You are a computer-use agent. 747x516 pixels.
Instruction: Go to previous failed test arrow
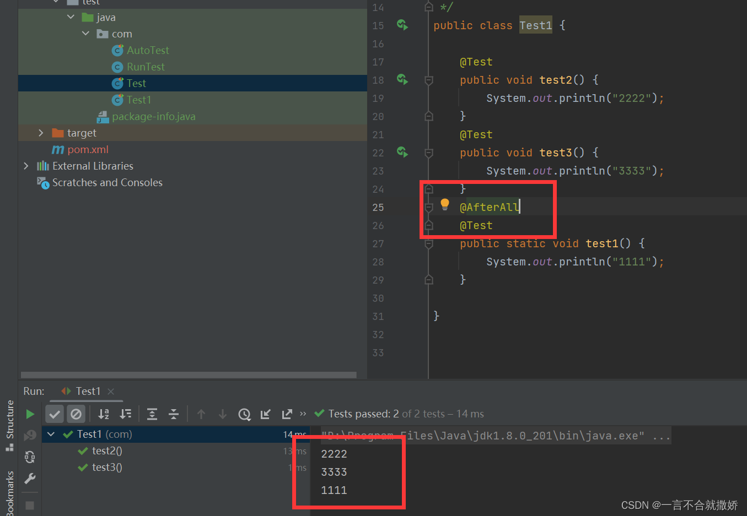201,414
